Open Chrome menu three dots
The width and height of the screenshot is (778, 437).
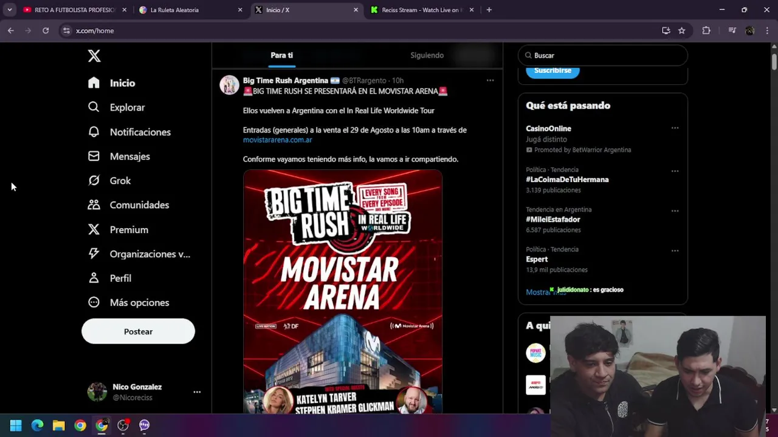coord(768,30)
